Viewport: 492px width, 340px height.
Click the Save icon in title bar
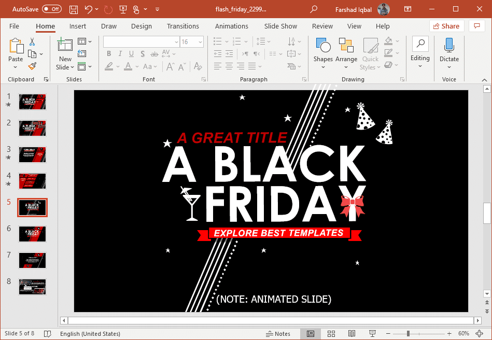74,9
